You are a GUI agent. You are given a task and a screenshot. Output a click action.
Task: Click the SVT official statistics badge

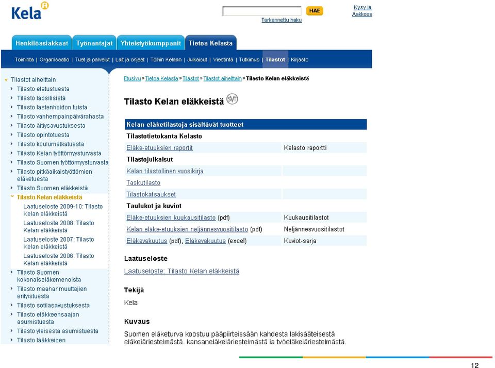click(x=232, y=99)
